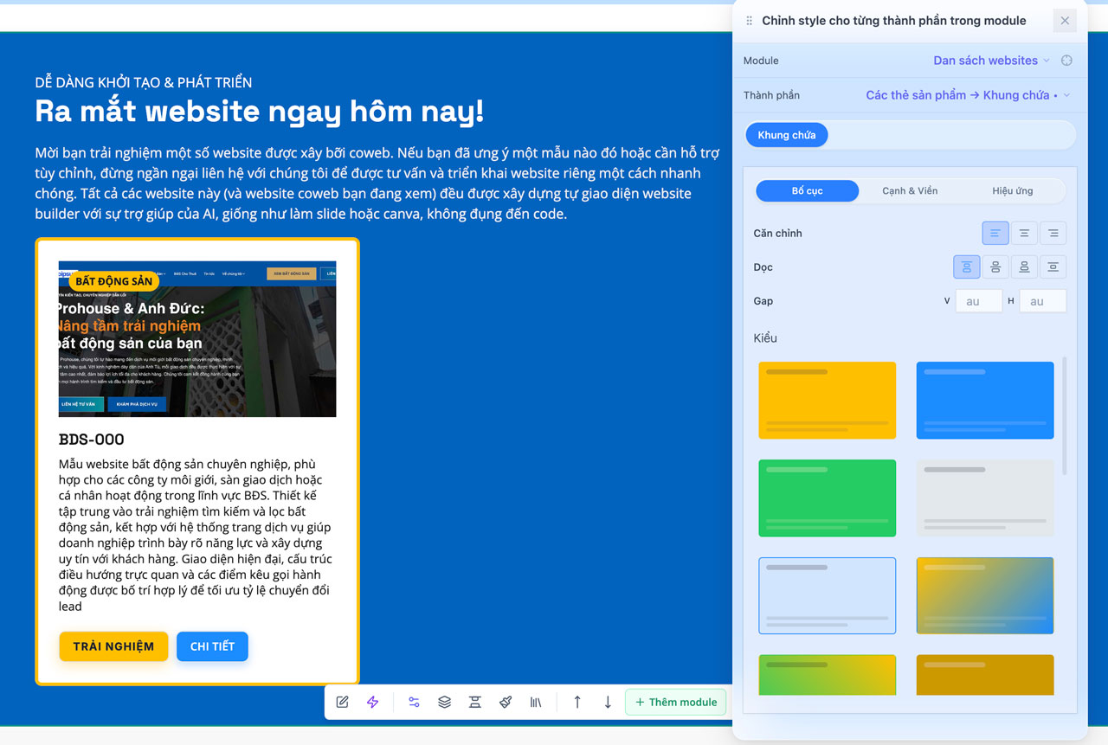Set Căn chỉnh alignment to right
Image resolution: width=1108 pixels, height=745 pixels.
tap(1053, 233)
